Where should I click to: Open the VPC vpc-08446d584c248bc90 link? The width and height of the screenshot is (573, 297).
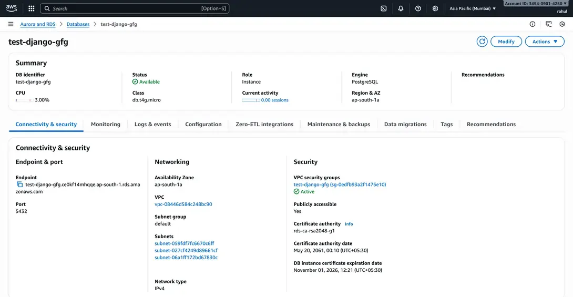pos(183,204)
